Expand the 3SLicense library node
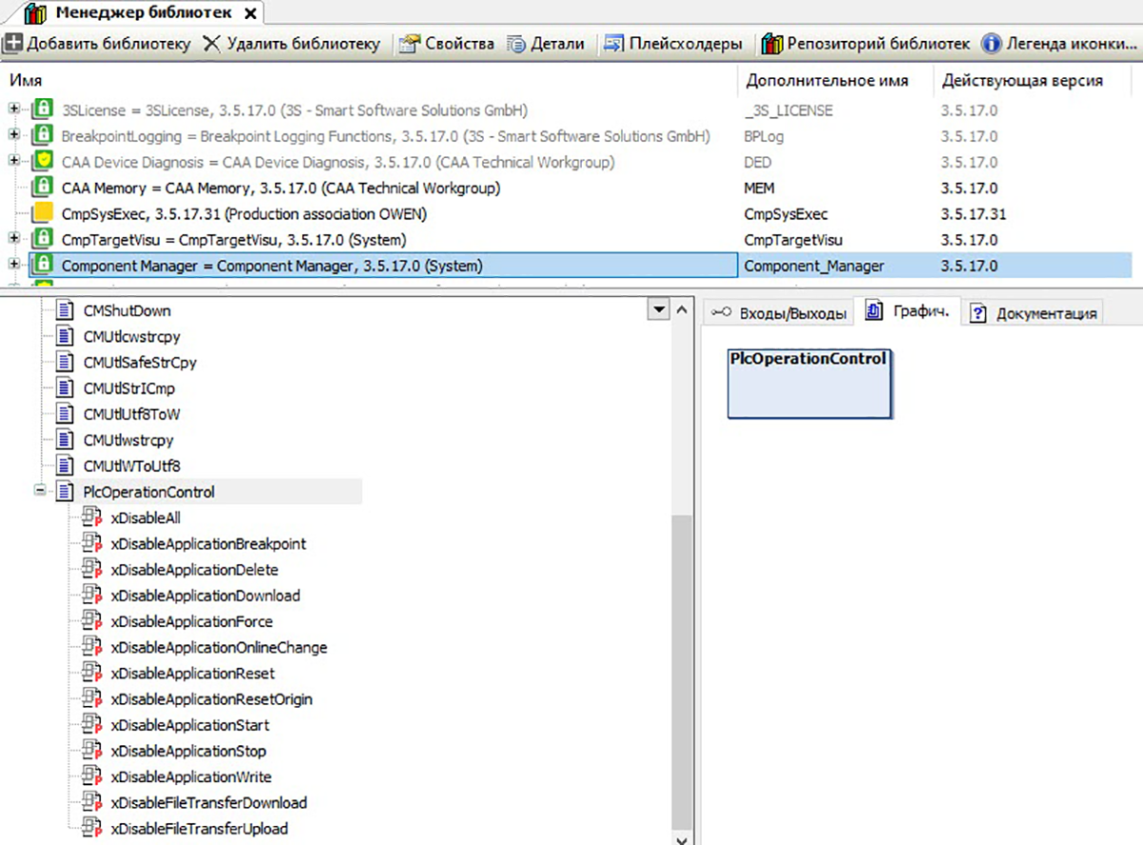 coord(14,111)
